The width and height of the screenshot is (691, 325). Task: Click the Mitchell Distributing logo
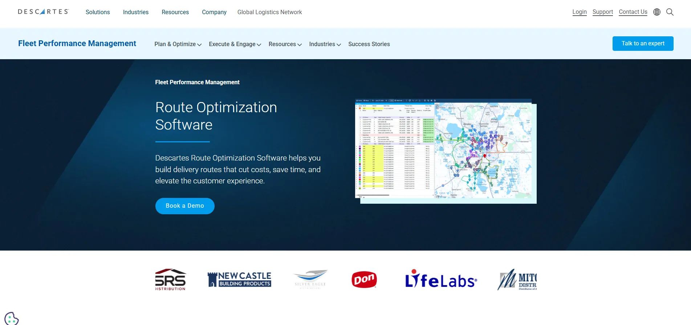pos(517,280)
